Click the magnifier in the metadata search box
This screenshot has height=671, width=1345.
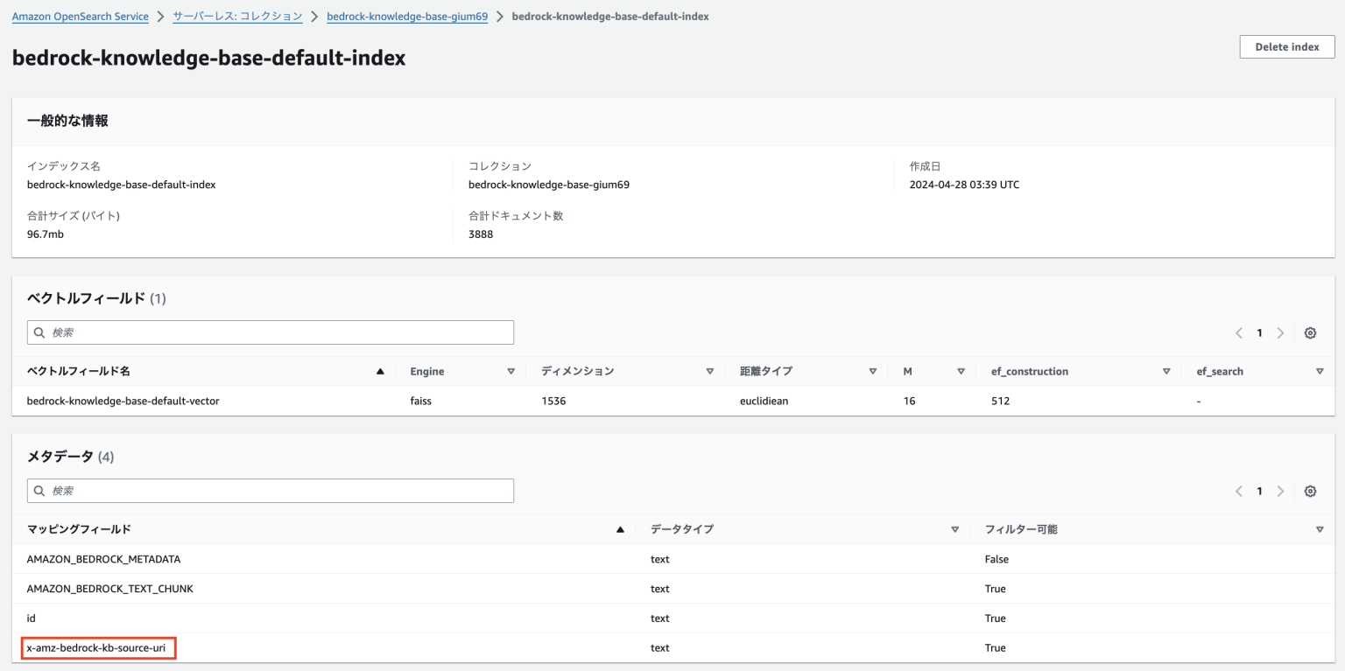(39, 491)
